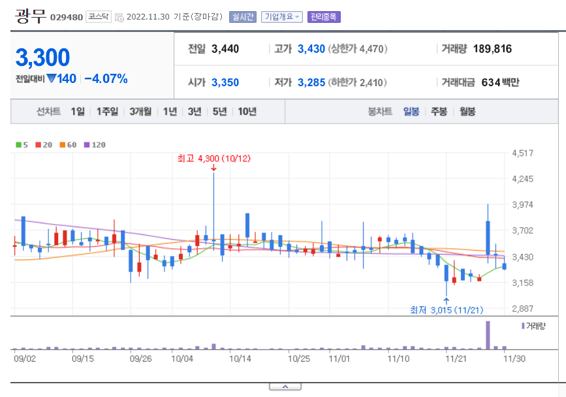Click the 코스닥 market label
This screenshot has width=566, height=397.
coord(99,17)
